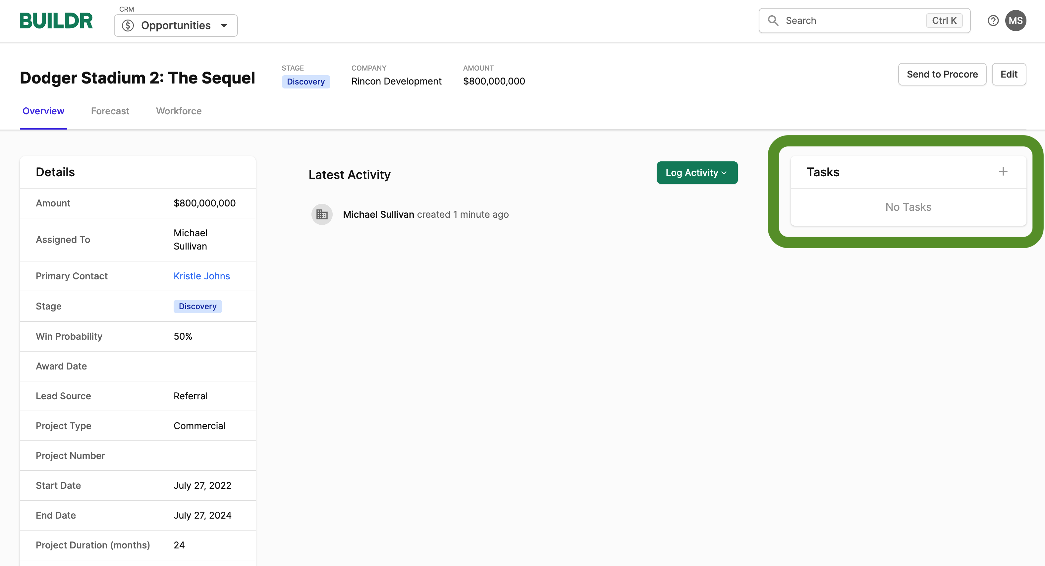Click the Award Date row label

click(61, 366)
